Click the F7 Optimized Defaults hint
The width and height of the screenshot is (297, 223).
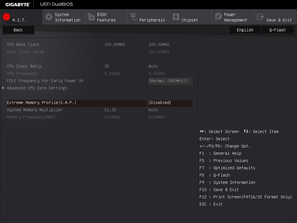point(227,168)
